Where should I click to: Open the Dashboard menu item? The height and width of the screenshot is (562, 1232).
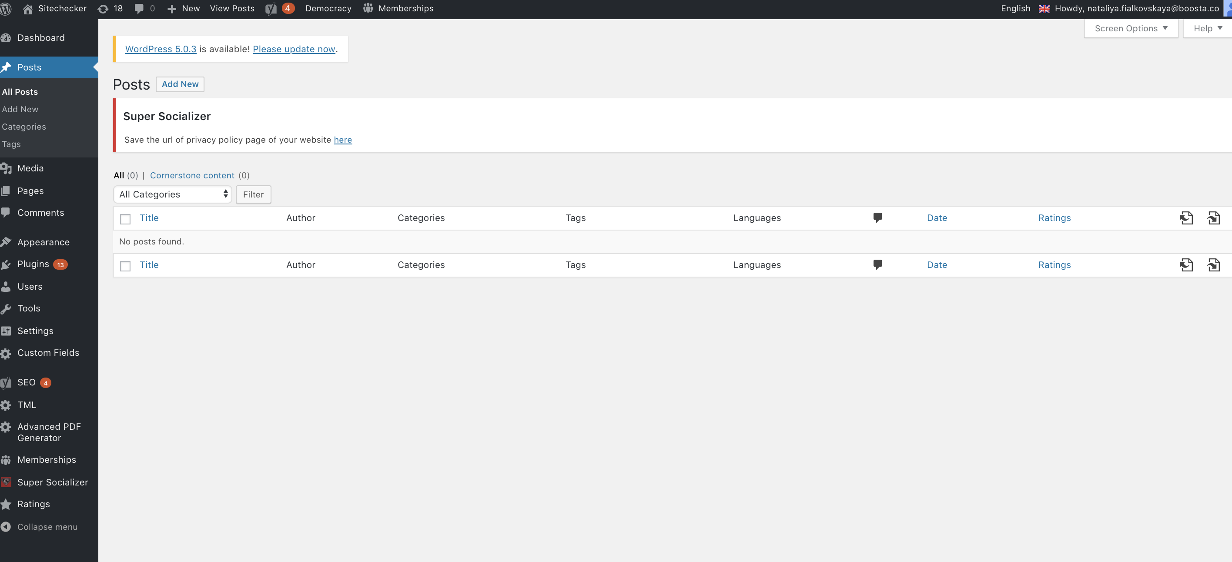coord(41,37)
